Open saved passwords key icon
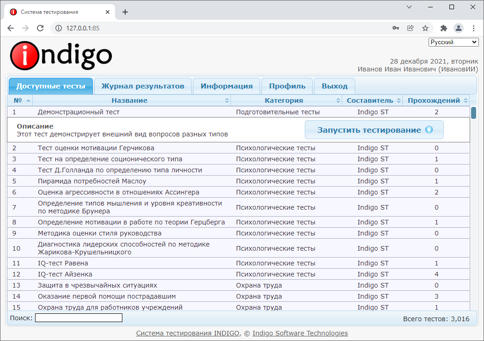Viewport: 484px width, 341px height. point(396,28)
